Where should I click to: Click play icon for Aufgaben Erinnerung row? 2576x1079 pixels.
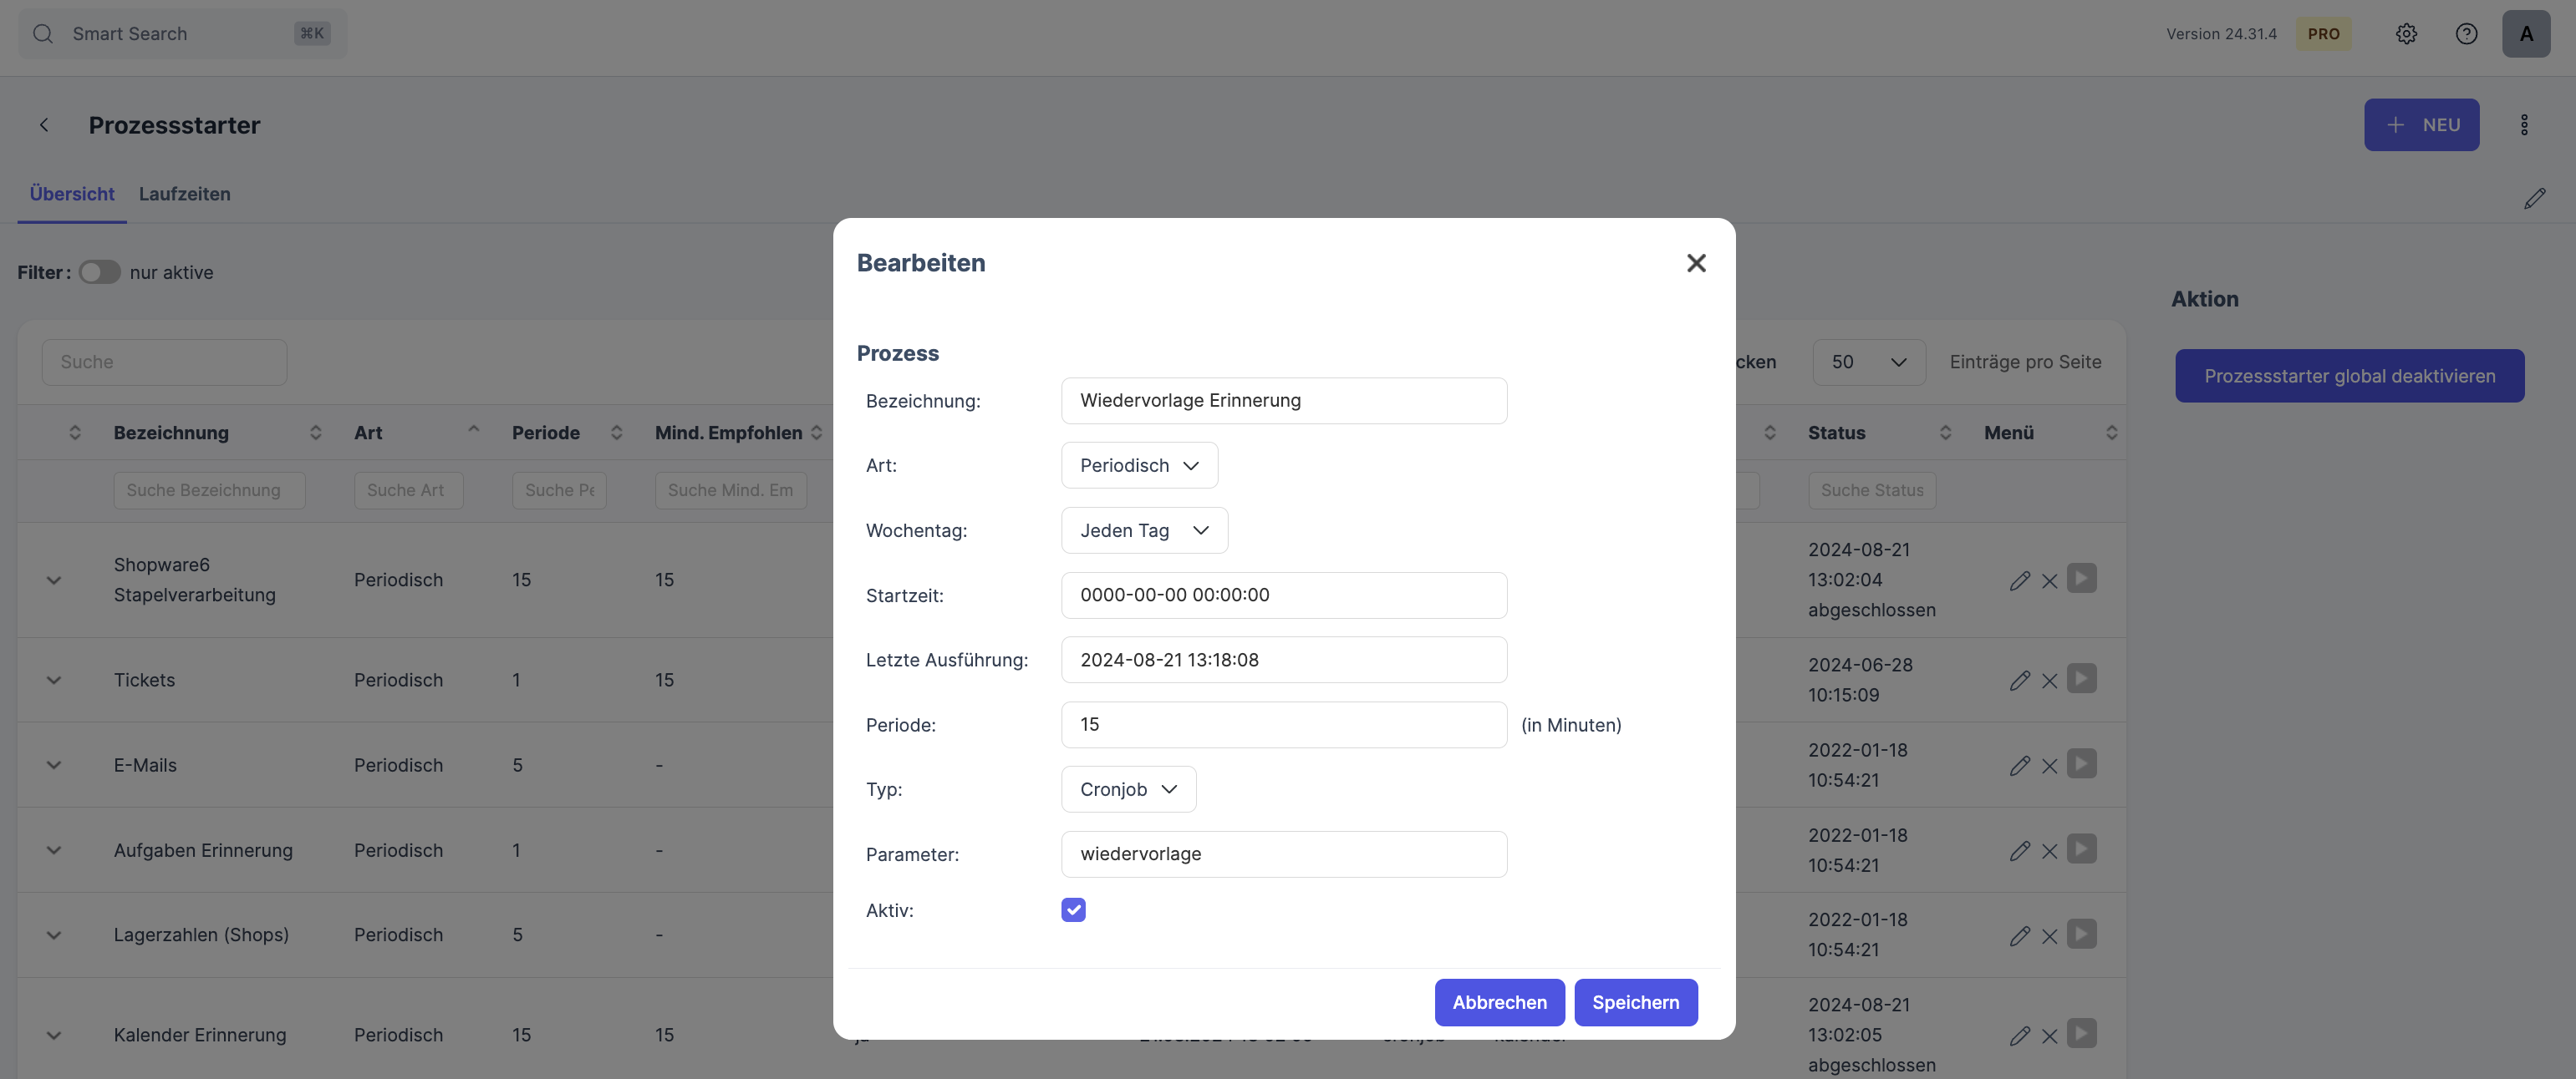[2082, 849]
